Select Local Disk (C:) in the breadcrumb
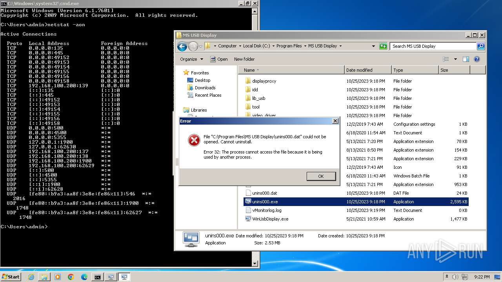The image size is (502, 282). point(256,46)
